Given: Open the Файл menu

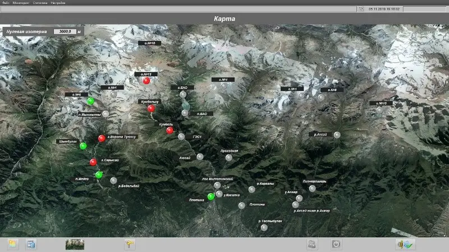Looking at the screenshot, I should pyautogui.click(x=5, y=3).
